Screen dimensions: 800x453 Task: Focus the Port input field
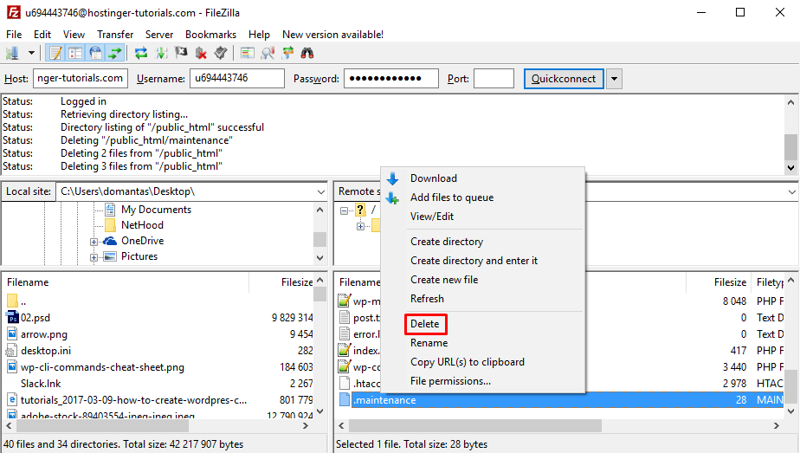pyautogui.click(x=494, y=78)
